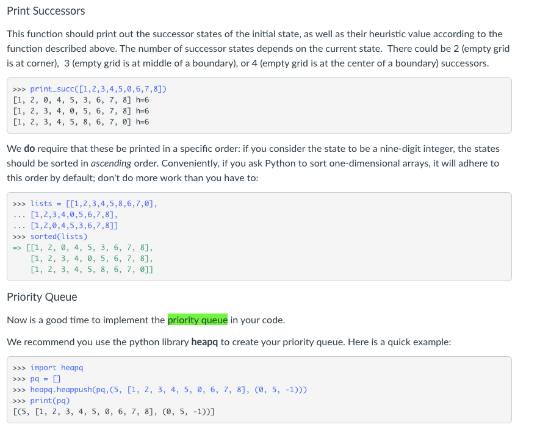
Task: Click the print_succ call code line
Action: (89, 89)
